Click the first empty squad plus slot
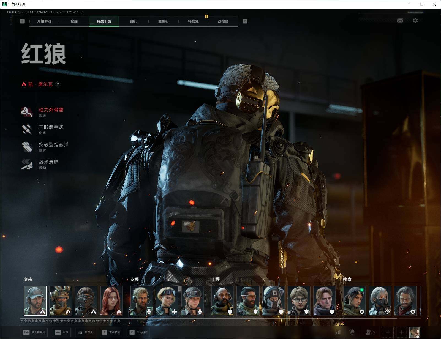The height and width of the screenshot is (339, 441). (x=388, y=332)
